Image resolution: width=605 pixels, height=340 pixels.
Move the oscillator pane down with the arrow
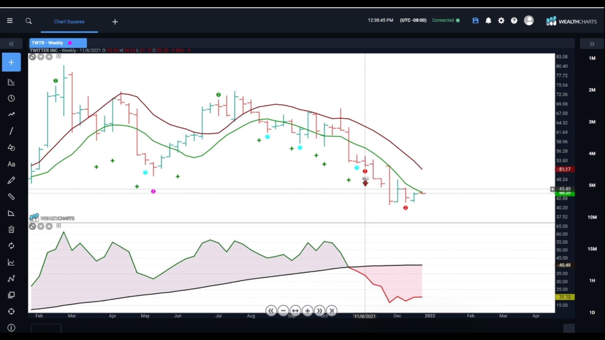41,226
